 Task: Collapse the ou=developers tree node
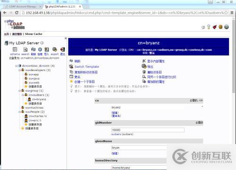tap(19, 70)
